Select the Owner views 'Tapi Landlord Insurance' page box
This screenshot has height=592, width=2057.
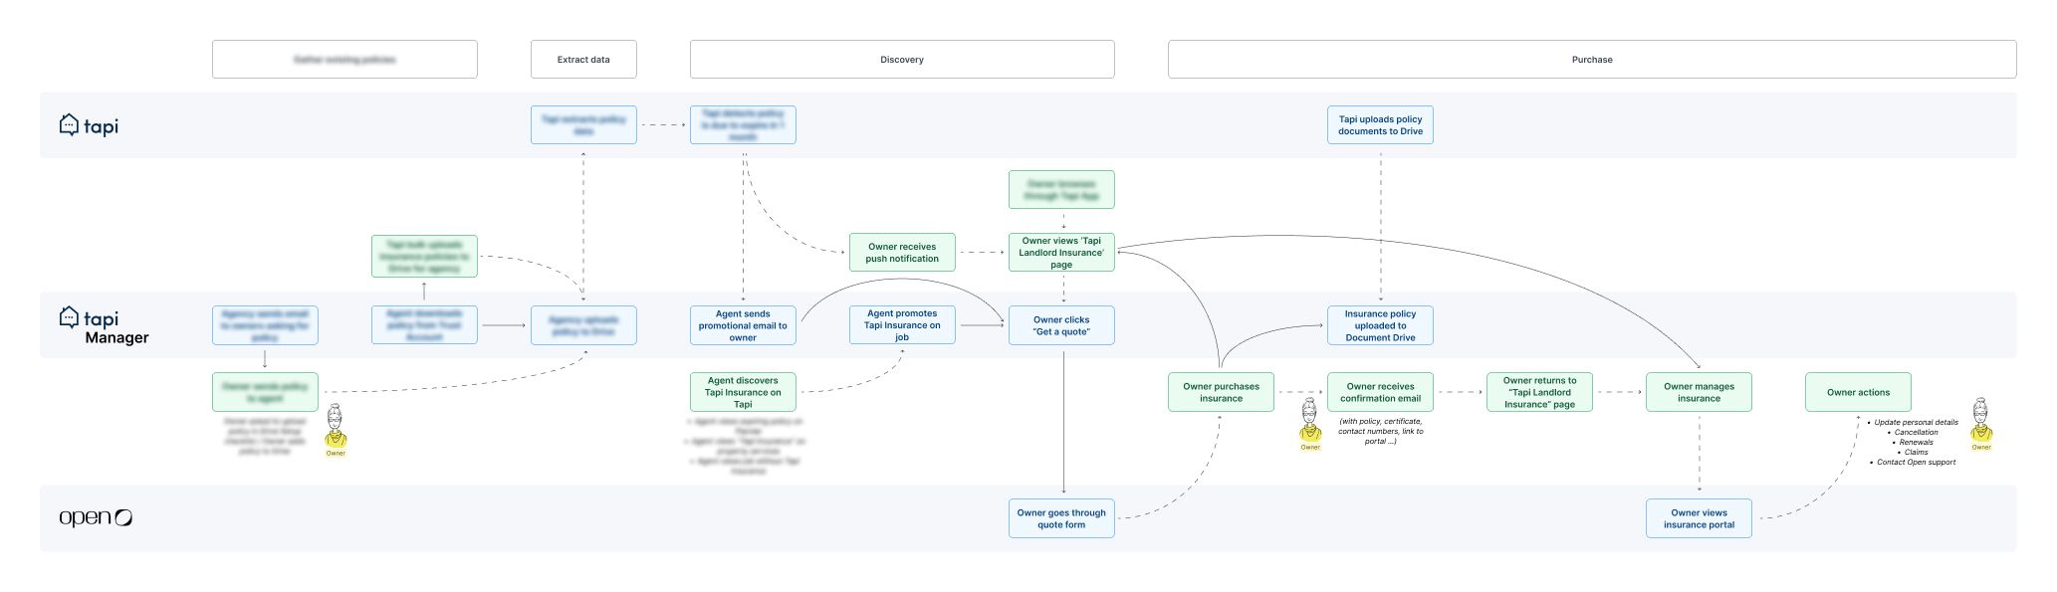point(1061,253)
